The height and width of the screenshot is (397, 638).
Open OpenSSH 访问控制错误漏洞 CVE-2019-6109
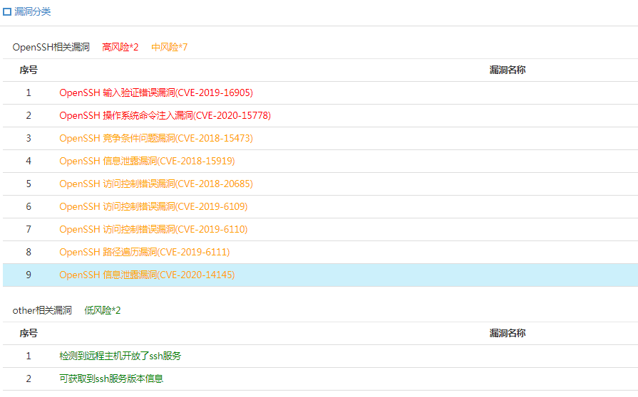click(153, 206)
